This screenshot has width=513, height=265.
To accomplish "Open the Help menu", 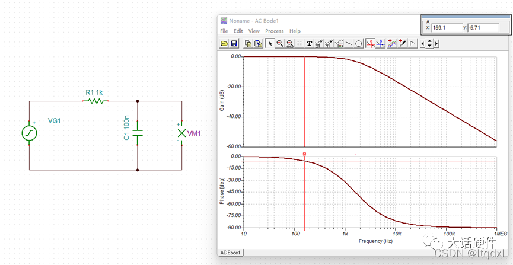I will click(x=295, y=31).
